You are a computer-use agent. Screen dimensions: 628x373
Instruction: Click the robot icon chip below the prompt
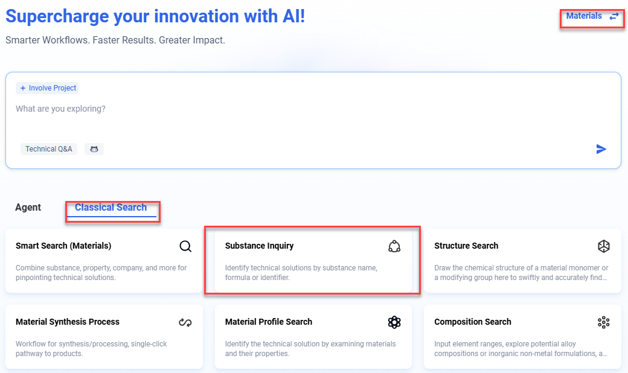[x=94, y=149]
